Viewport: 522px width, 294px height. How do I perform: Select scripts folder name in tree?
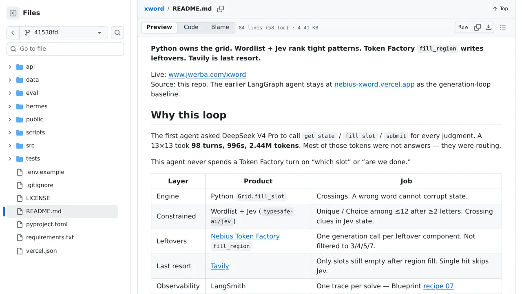[35, 132]
